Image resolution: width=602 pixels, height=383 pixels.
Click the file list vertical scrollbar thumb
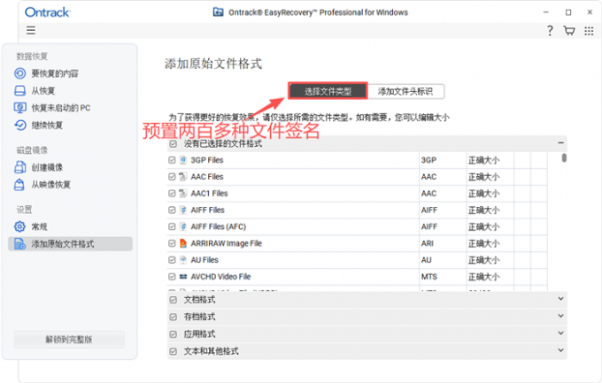[x=564, y=157]
